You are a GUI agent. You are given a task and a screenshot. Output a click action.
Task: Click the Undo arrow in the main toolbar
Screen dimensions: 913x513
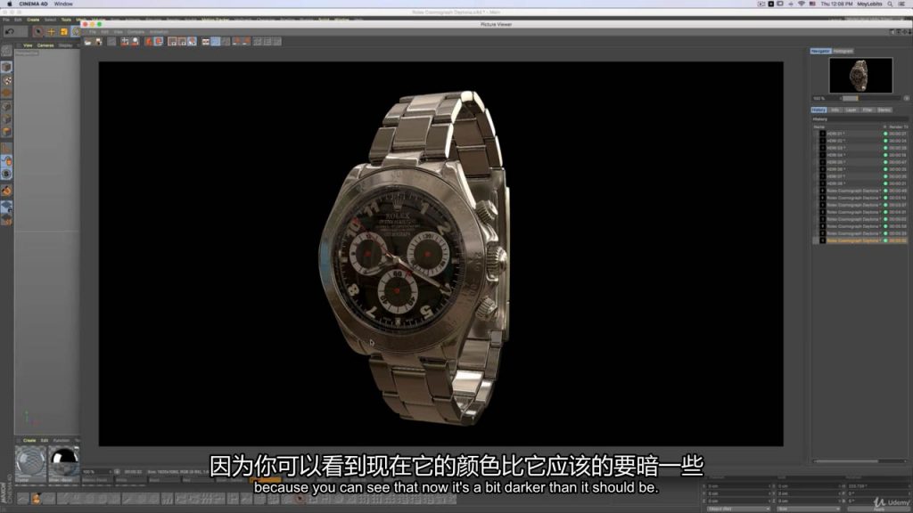10,31
